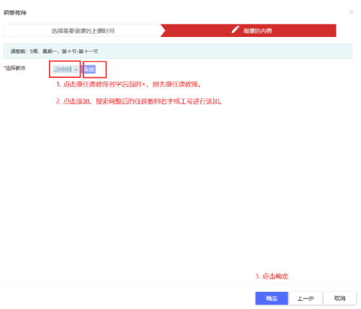This screenshot has width=361, height=309.
Task: Click instruction 1 about deleting the original teacher
Action: 128,85
